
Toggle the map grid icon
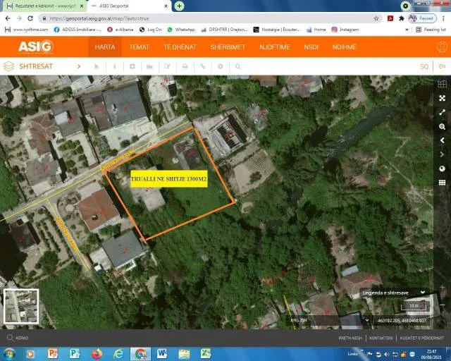442,84
